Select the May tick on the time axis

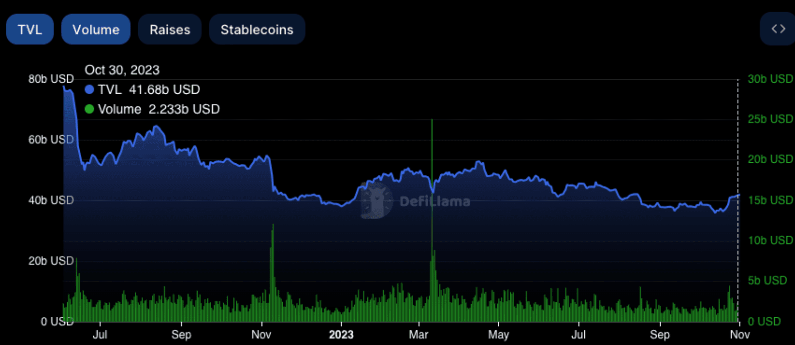498,335
